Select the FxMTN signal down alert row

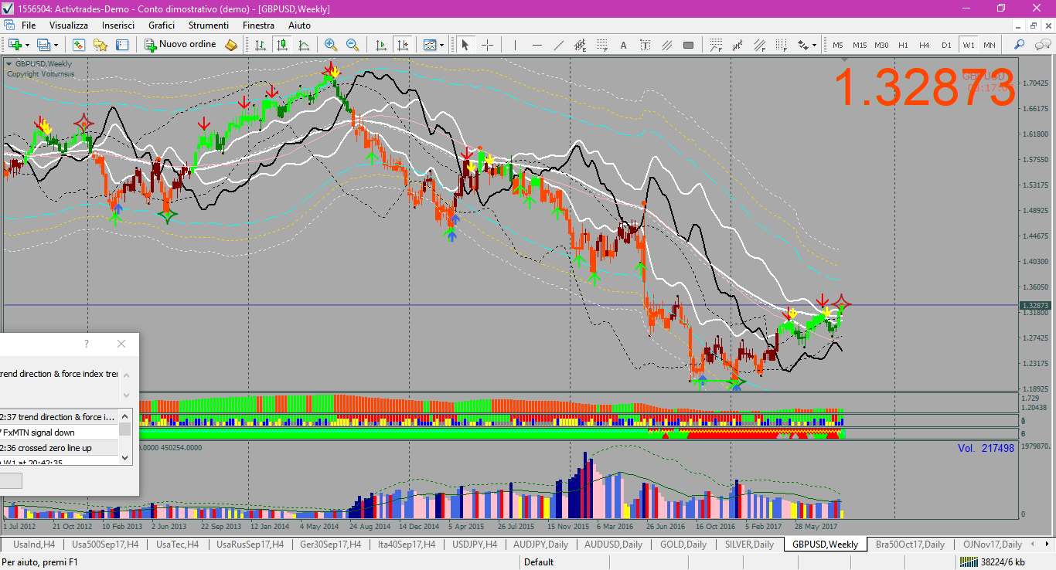59,433
